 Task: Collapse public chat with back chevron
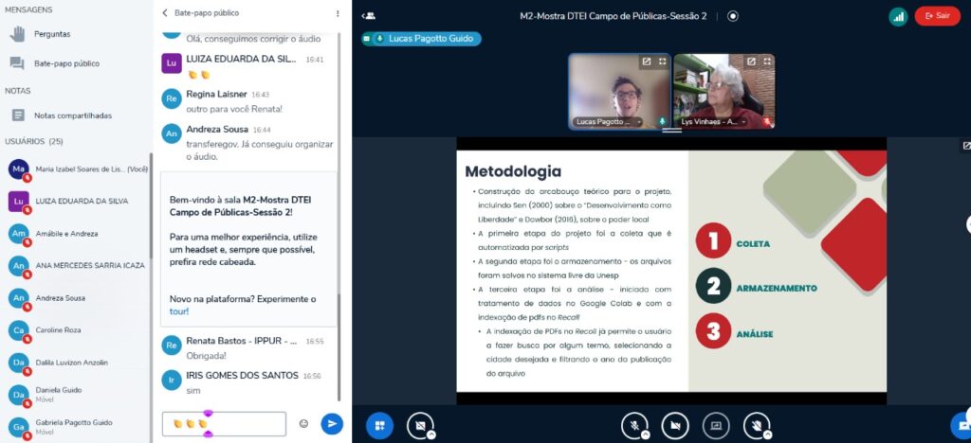(x=165, y=13)
